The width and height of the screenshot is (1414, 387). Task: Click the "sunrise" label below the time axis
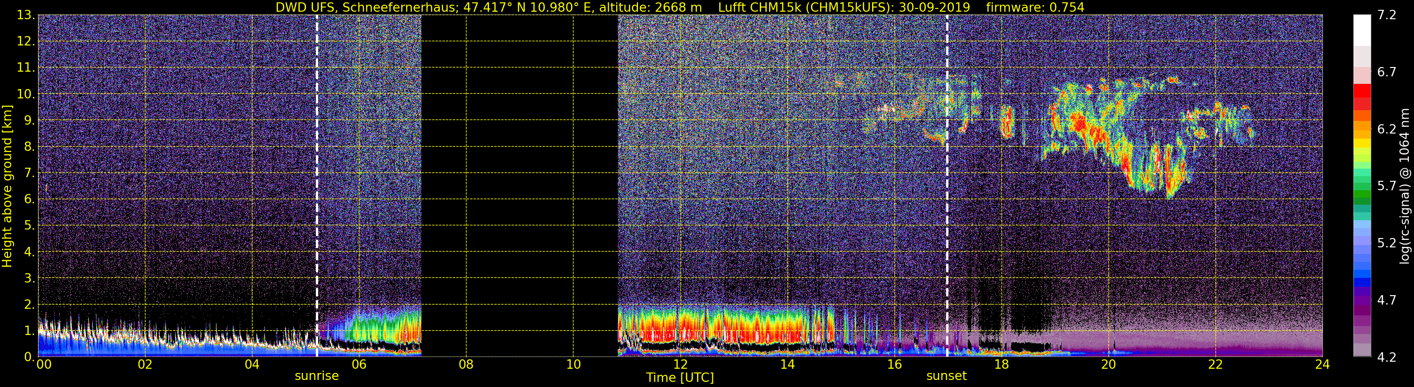pyautogui.click(x=317, y=376)
